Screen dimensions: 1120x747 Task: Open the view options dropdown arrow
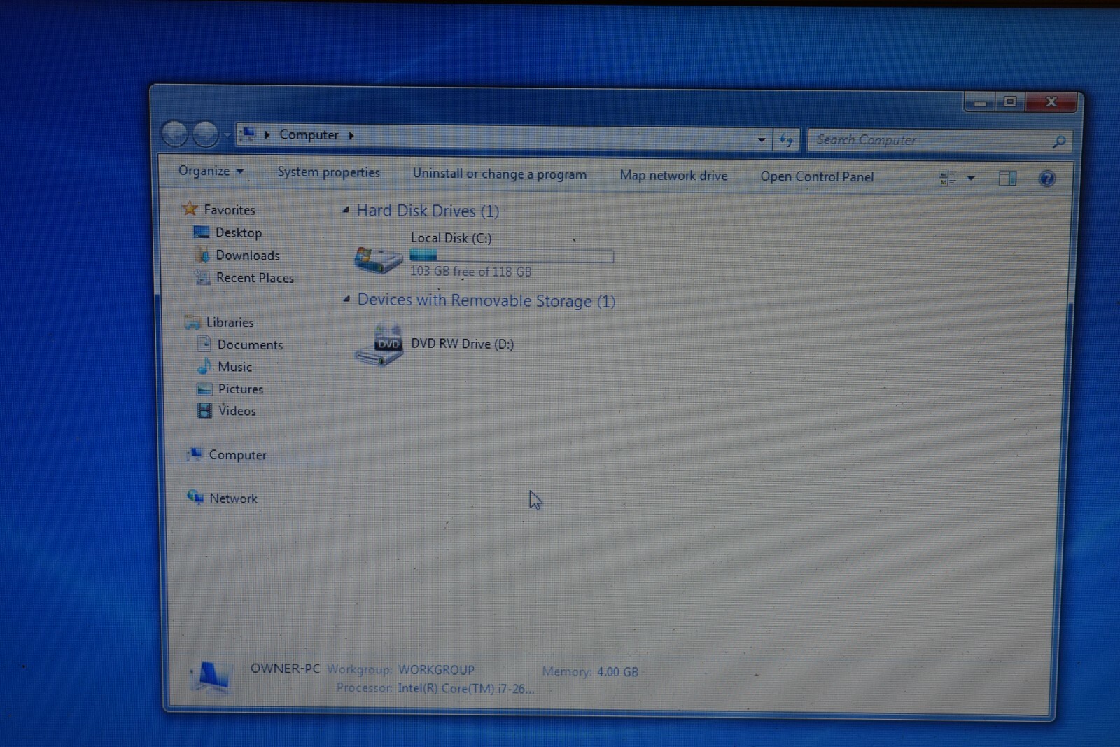pos(971,179)
